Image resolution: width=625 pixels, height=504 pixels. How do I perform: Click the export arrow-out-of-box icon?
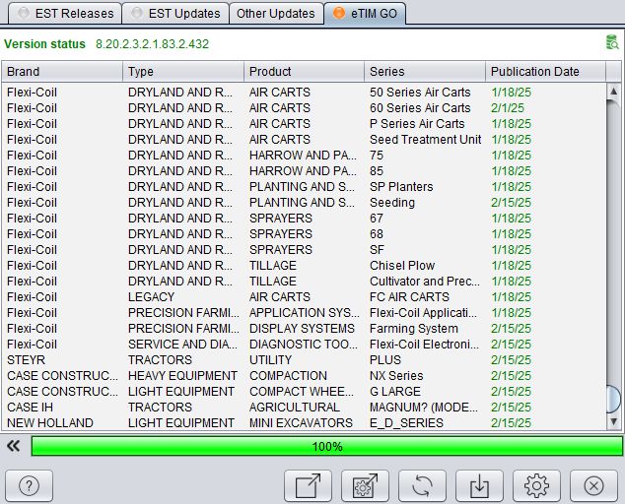[x=308, y=485]
